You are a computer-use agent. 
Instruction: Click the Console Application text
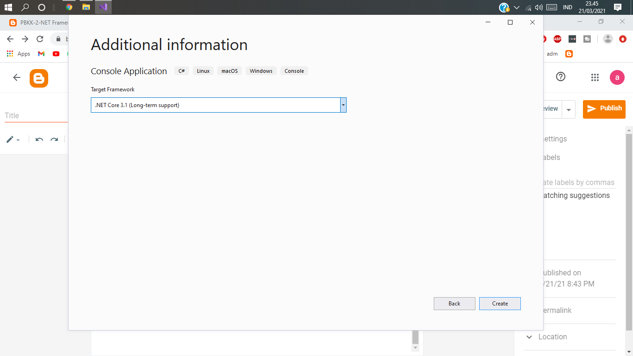129,71
